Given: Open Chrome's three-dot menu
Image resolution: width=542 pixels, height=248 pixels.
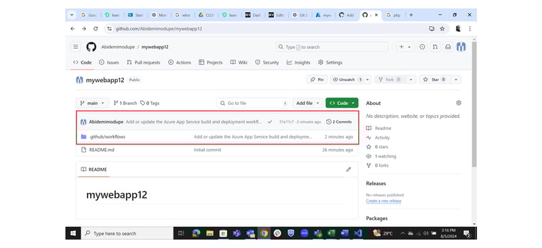Looking at the screenshot, I should point(470,28).
